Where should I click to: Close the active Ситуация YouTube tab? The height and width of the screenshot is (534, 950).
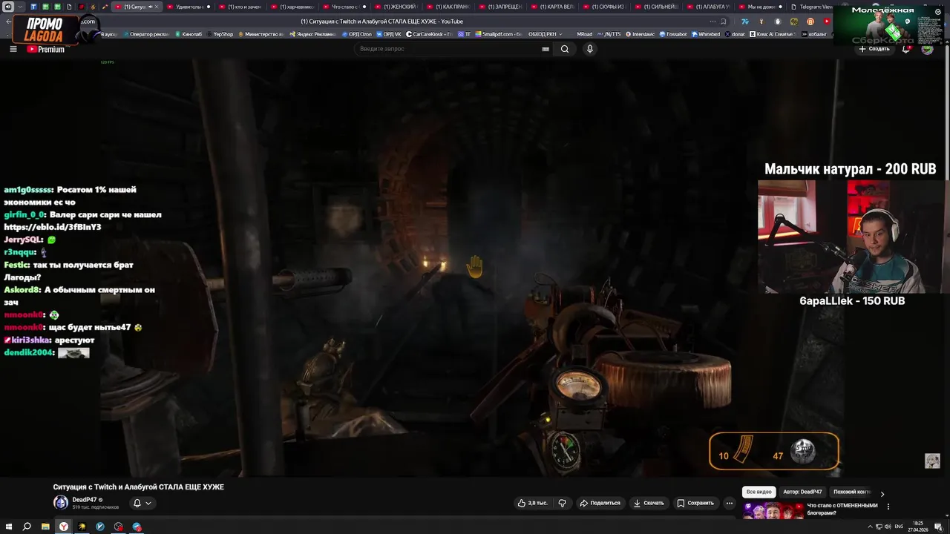point(157,7)
